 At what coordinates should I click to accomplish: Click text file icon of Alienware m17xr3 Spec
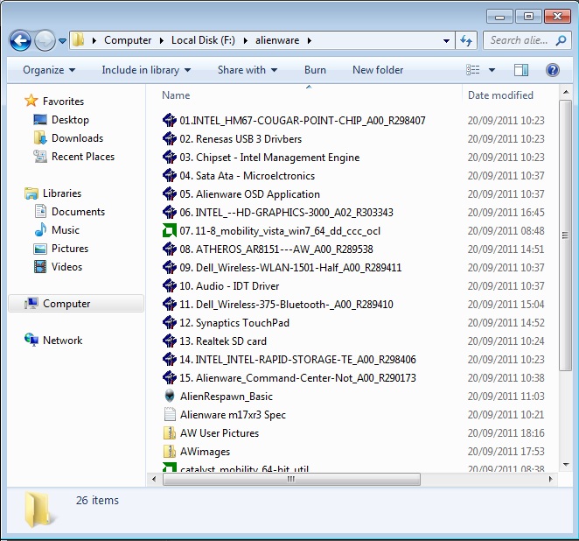point(170,414)
